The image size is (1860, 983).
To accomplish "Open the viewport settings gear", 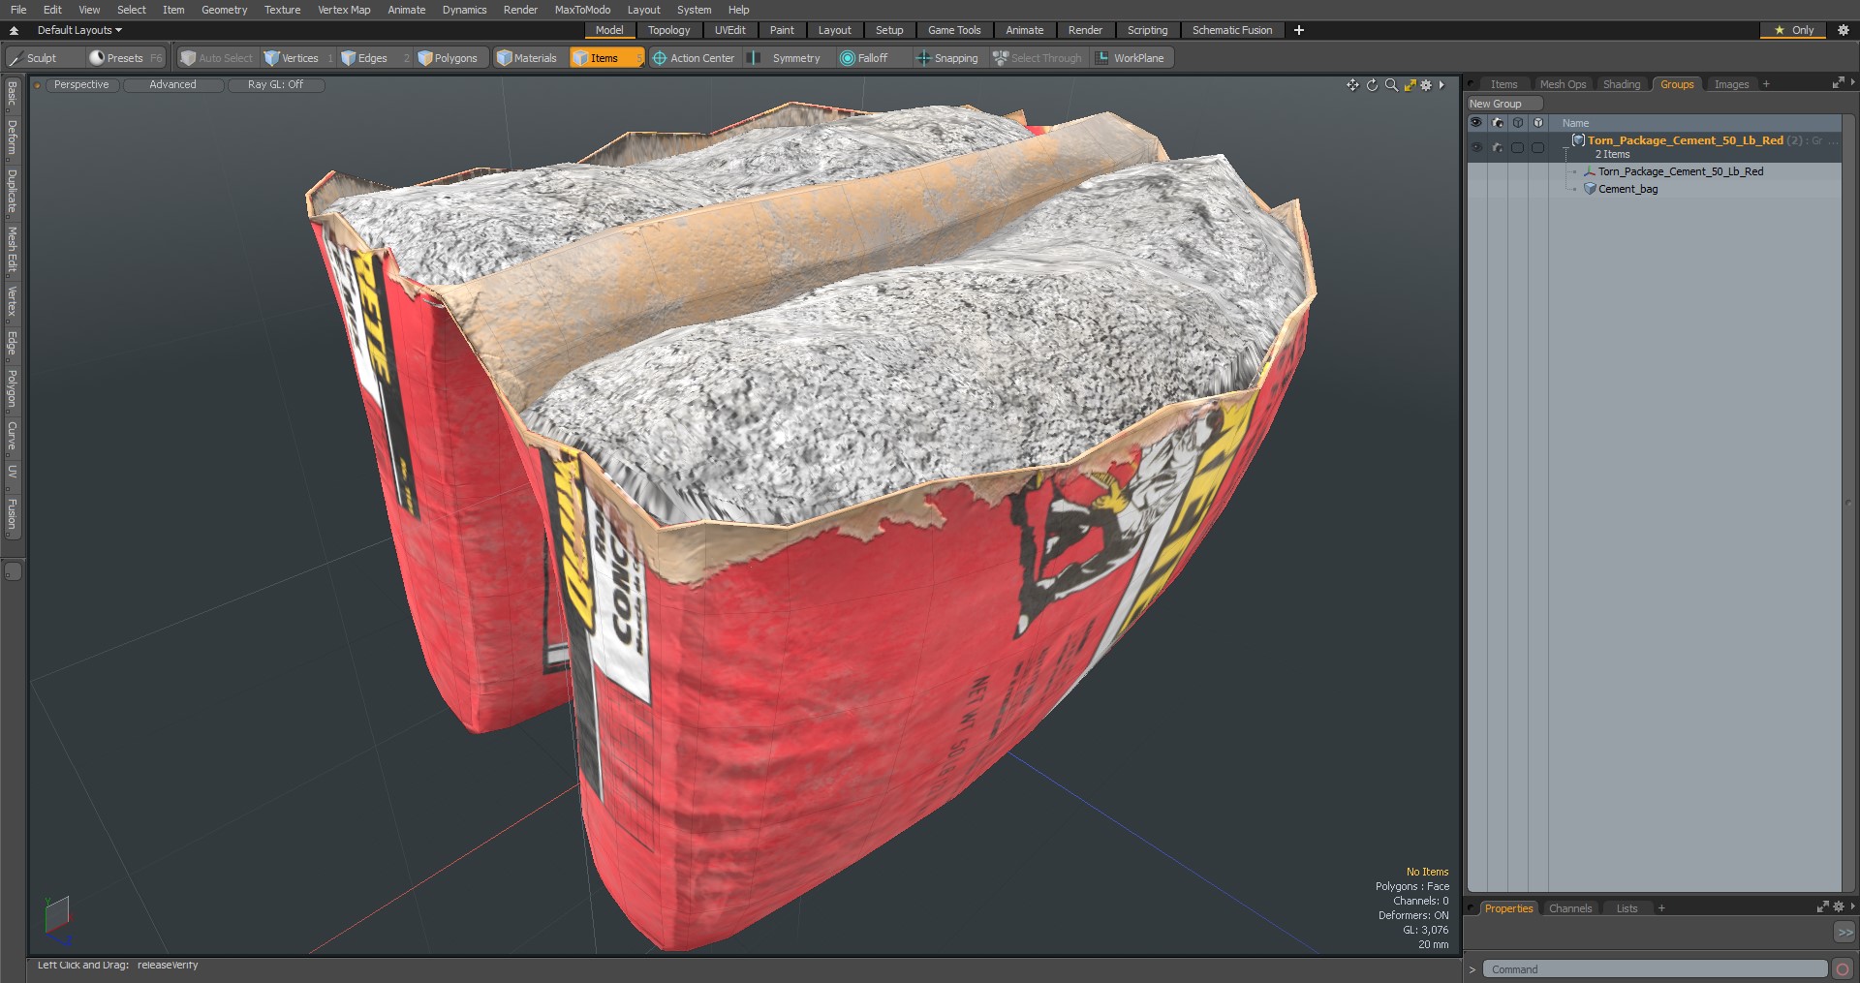I will pos(1426,85).
